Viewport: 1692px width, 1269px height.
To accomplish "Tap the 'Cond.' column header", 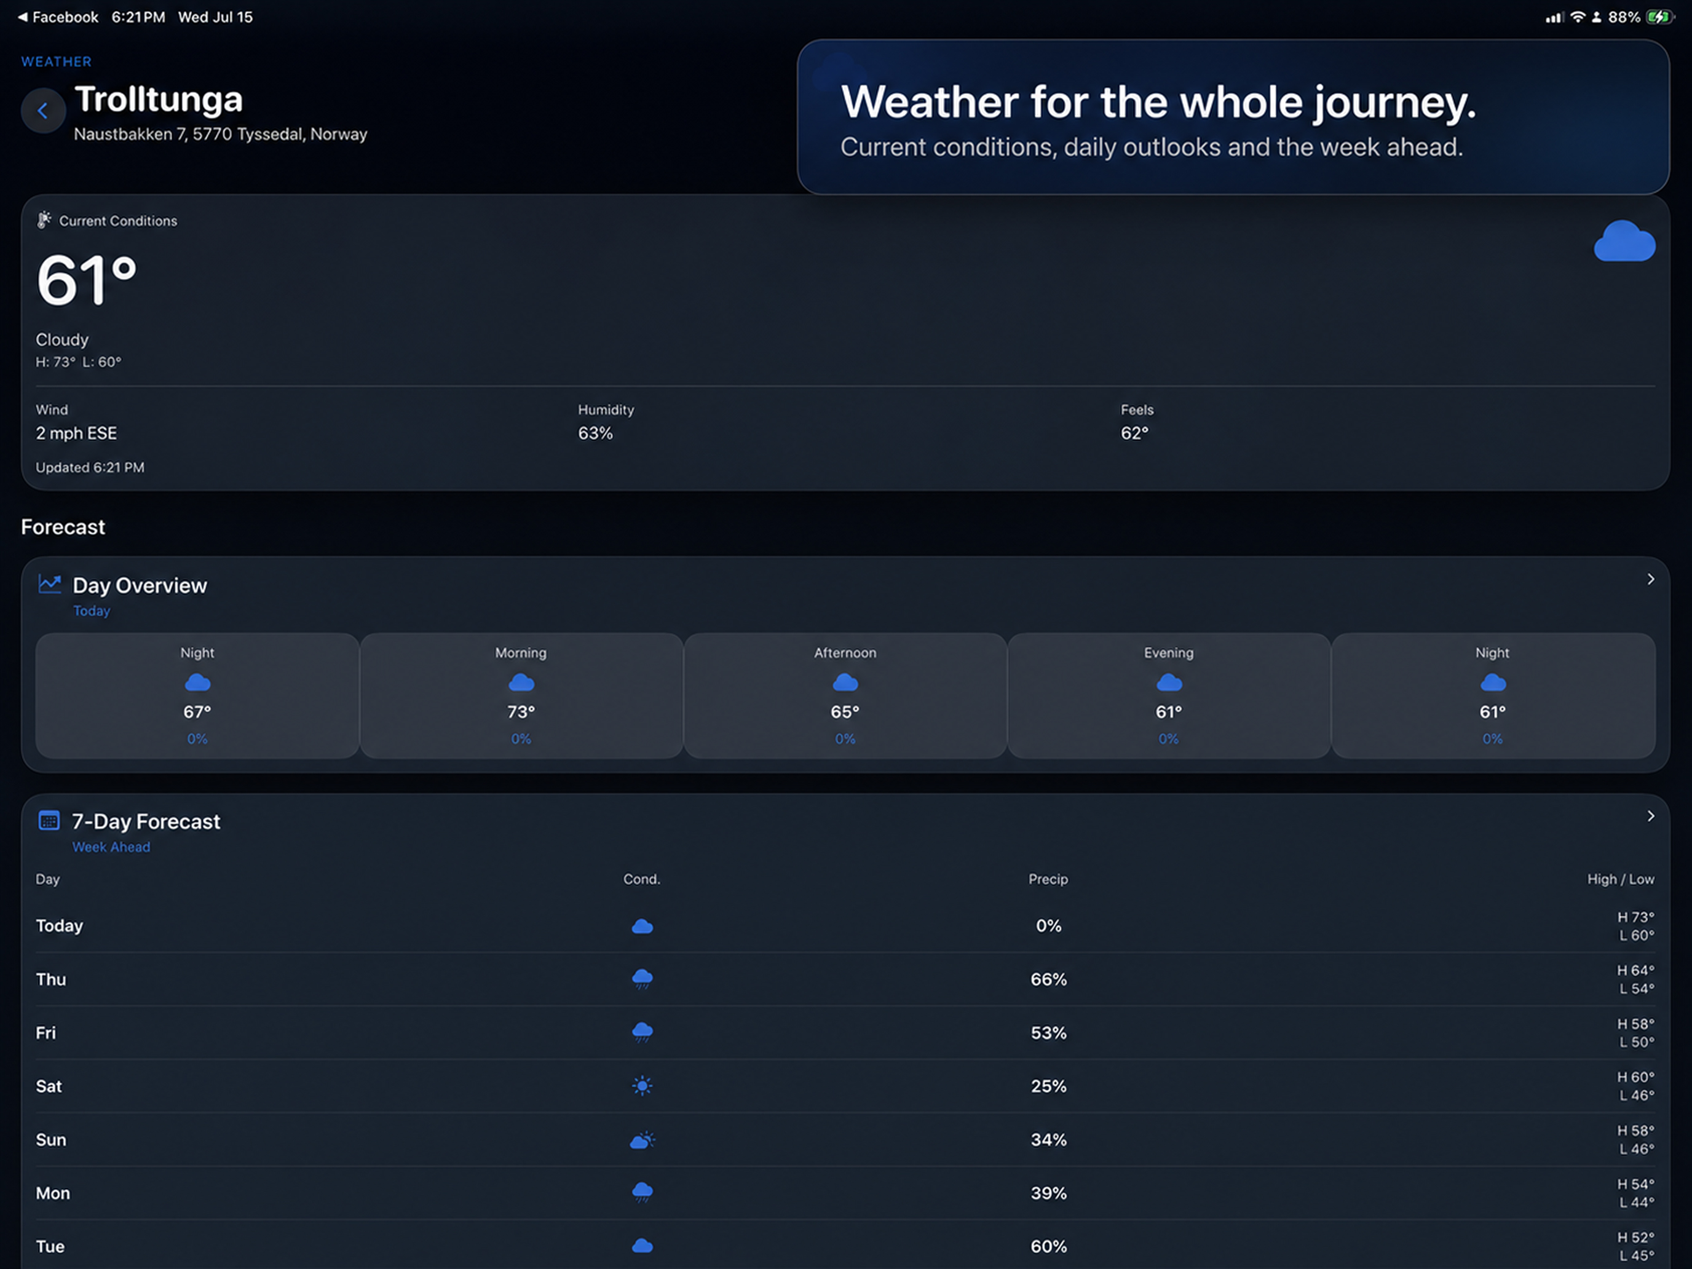I will (641, 879).
